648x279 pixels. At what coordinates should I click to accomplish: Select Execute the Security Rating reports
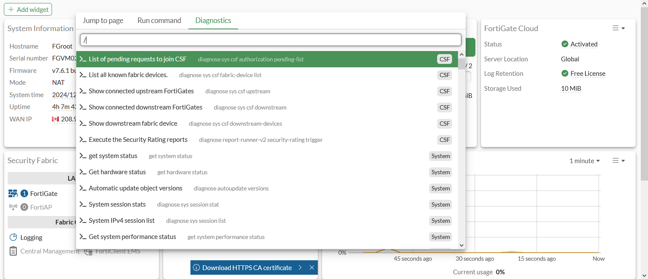point(267,140)
